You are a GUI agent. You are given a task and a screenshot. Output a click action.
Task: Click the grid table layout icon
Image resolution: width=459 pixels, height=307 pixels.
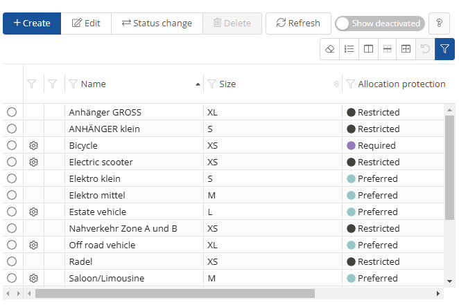(x=406, y=49)
